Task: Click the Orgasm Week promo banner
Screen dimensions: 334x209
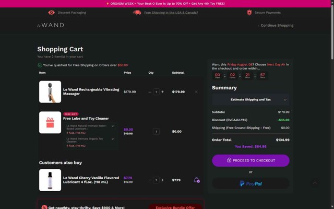Action: pos(165,4)
